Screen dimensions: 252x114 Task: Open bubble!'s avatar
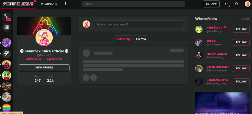click(x=199, y=42)
